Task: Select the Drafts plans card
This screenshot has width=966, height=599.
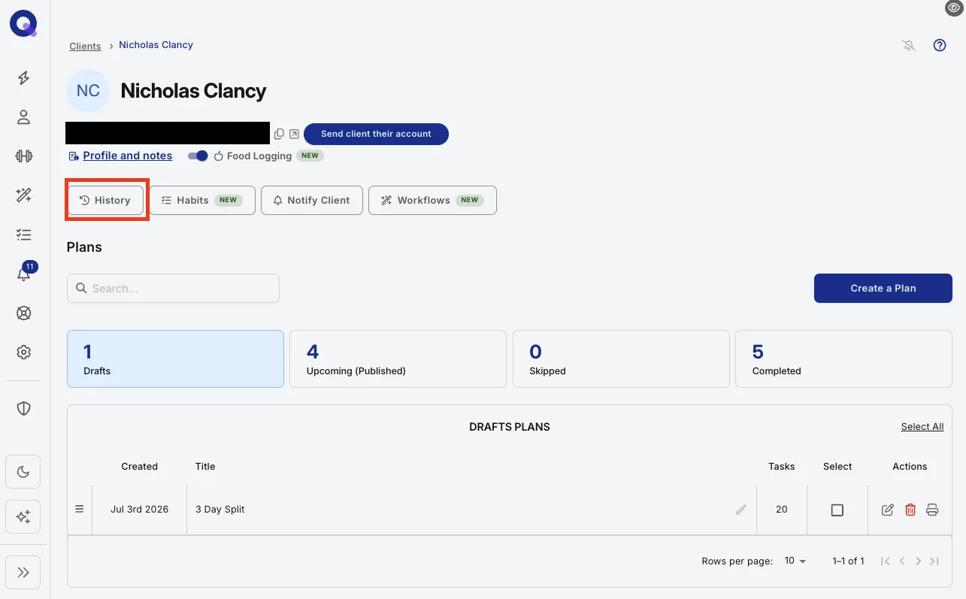Action: (175, 358)
